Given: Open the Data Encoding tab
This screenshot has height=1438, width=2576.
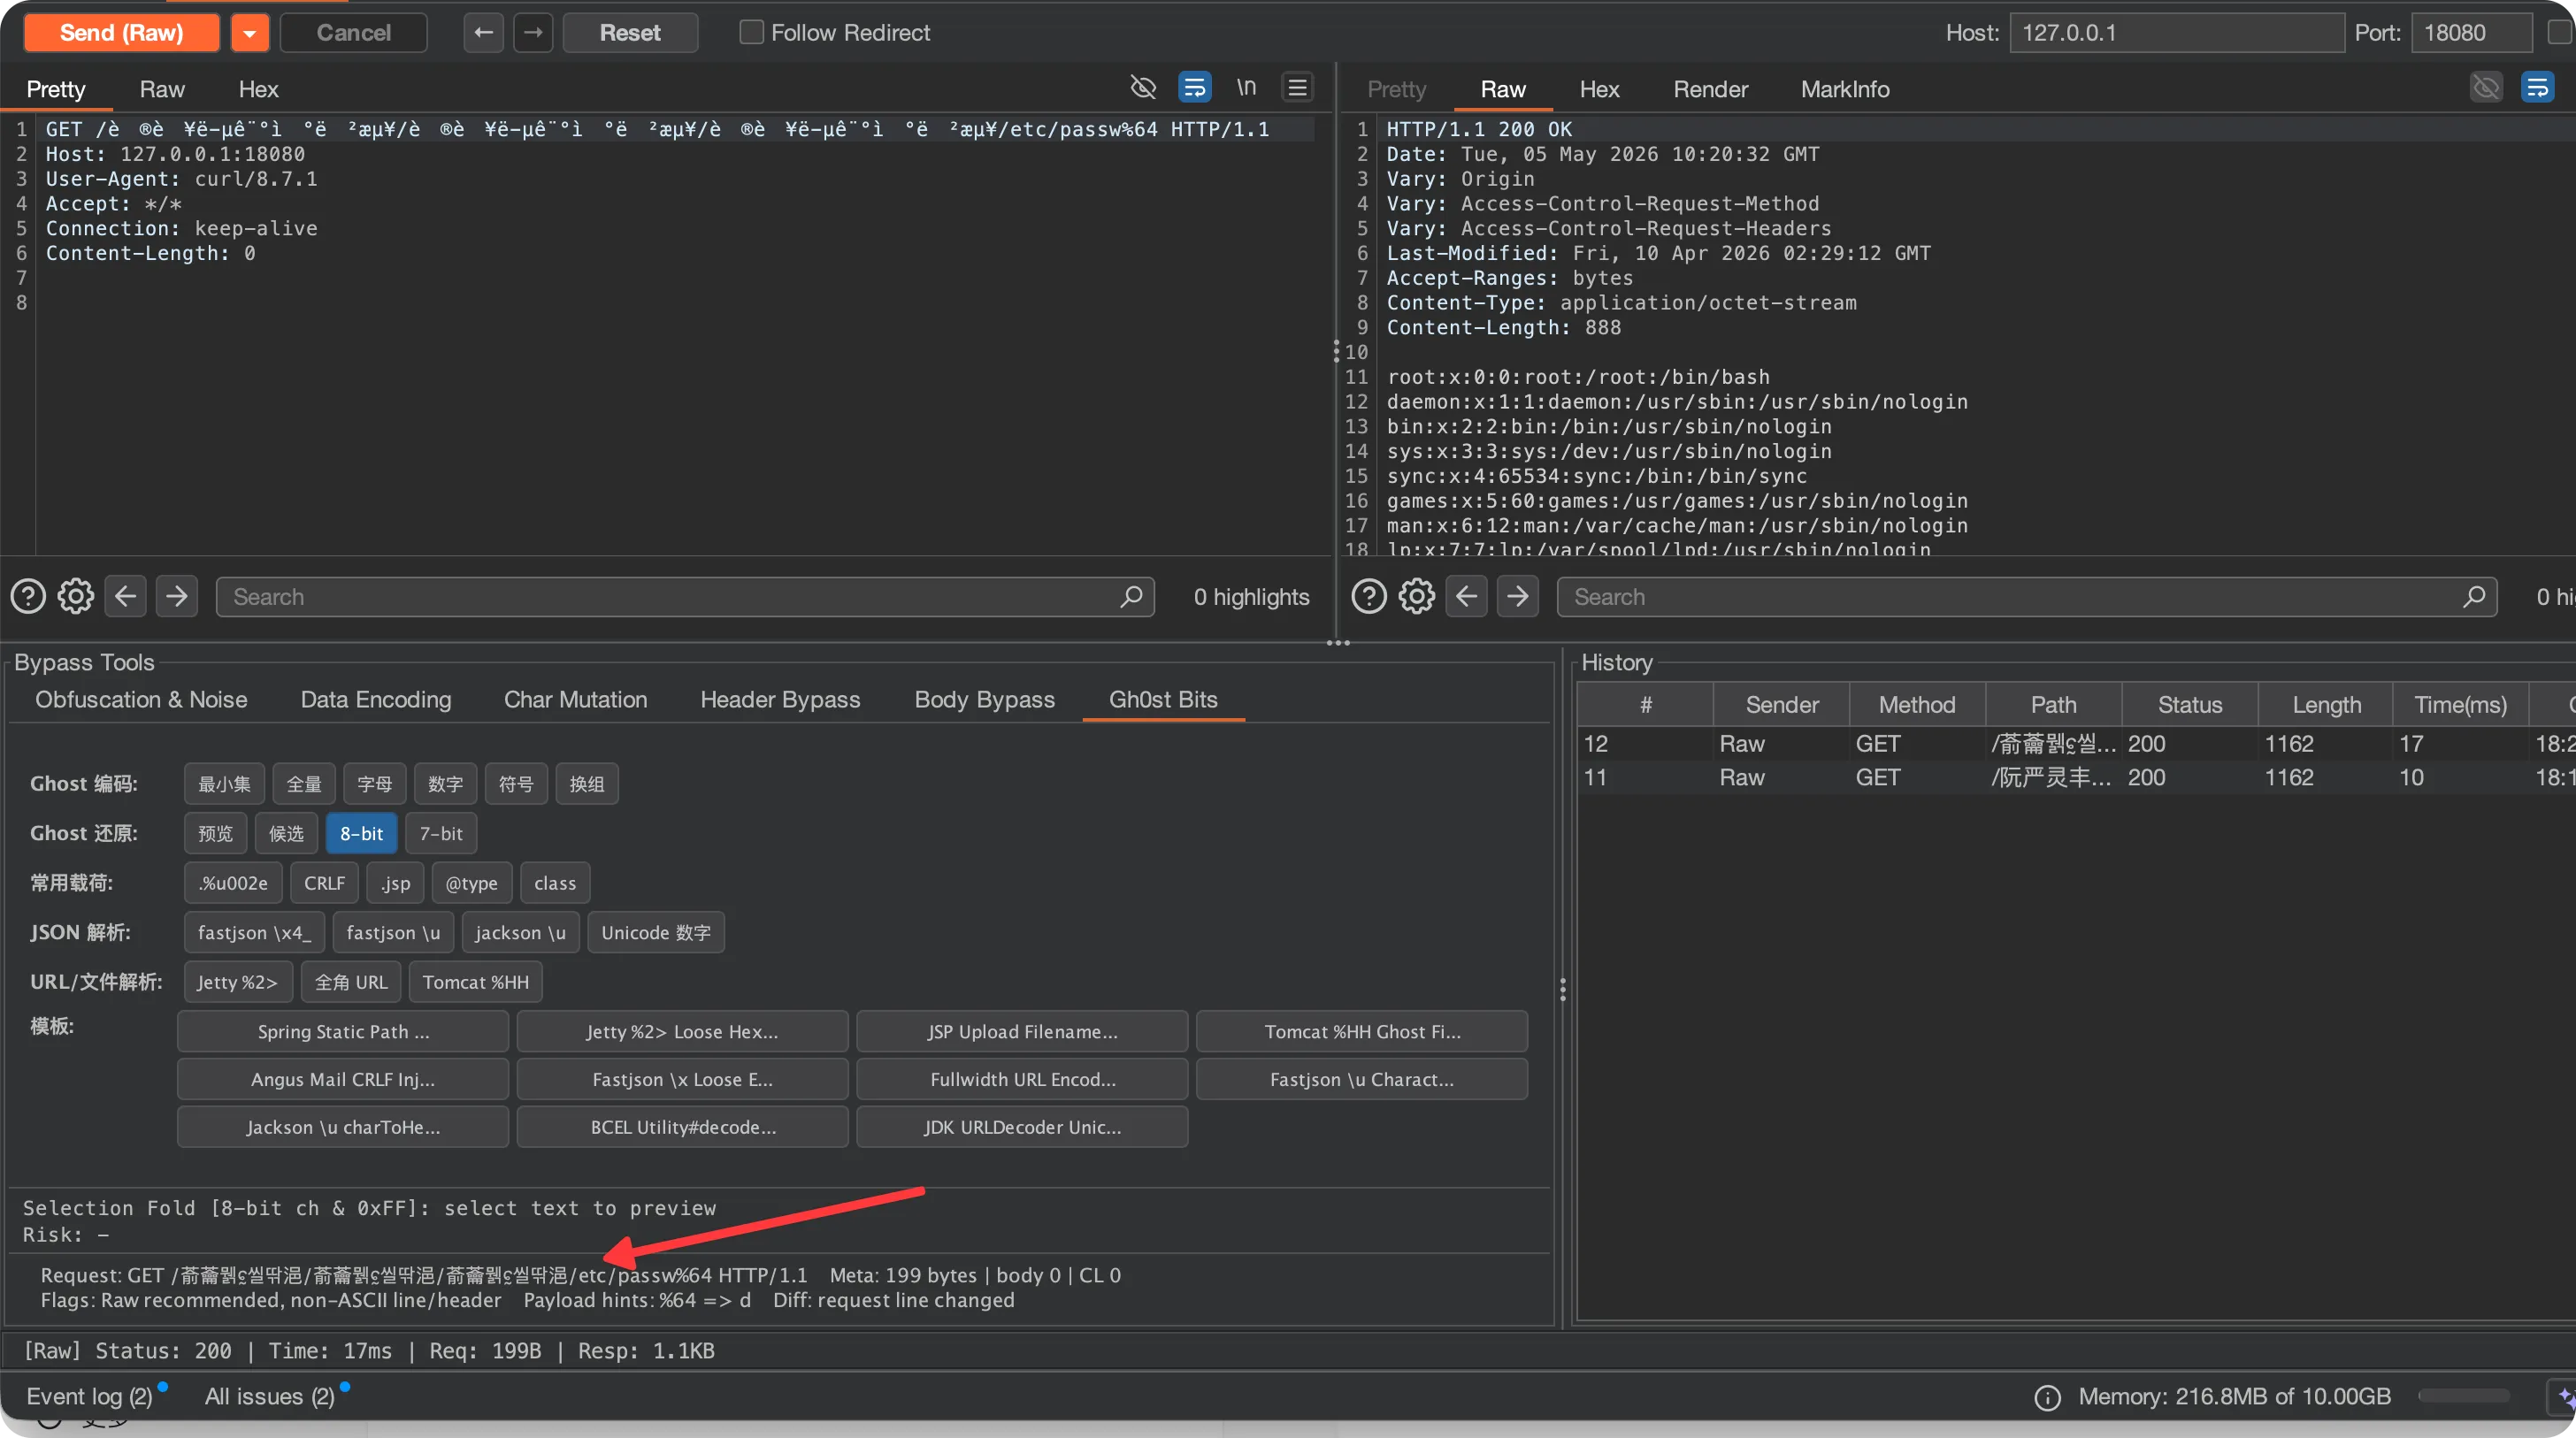Looking at the screenshot, I should coord(376,699).
